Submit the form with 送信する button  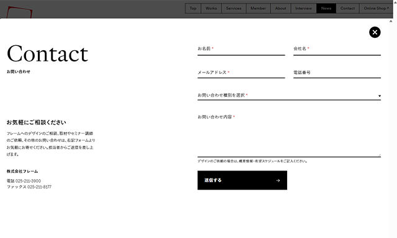click(243, 180)
